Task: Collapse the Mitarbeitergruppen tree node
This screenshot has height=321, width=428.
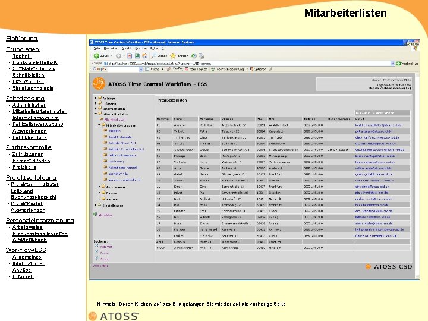Action: [99, 125]
